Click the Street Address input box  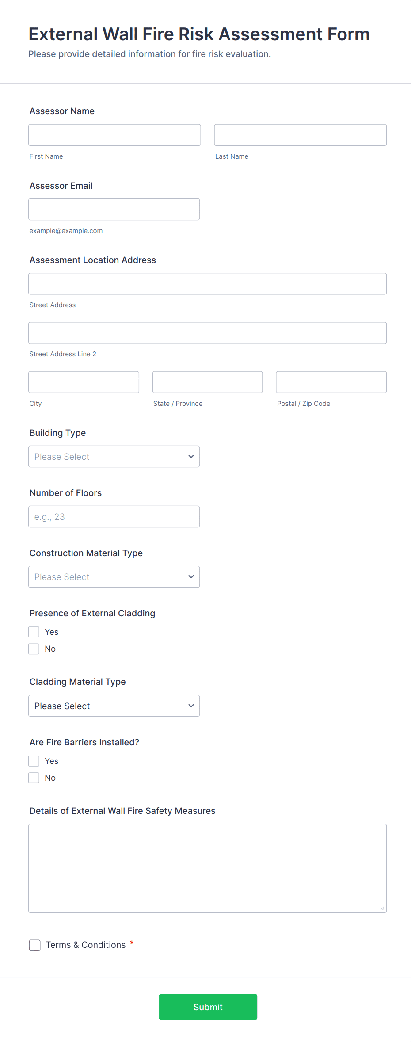point(207,284)
